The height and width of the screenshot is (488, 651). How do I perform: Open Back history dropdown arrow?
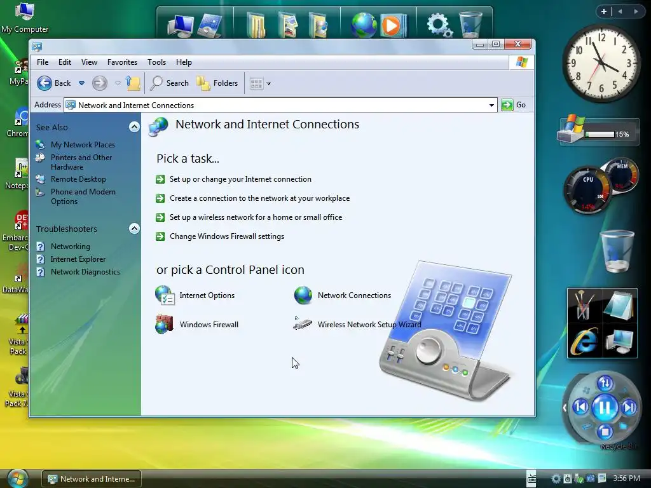point(82,83)
